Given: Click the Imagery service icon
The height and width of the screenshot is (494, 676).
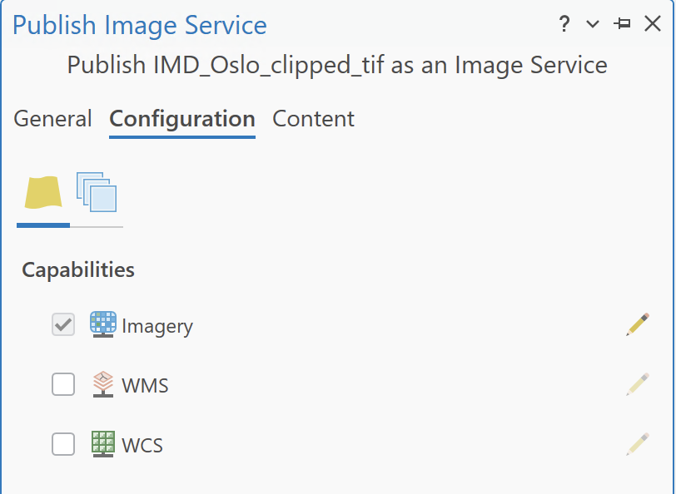Looking at the screenshot, I should click(103, 324).
